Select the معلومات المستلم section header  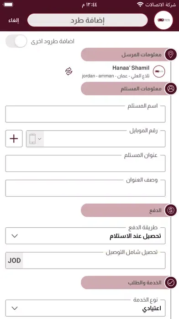(126, 89)
